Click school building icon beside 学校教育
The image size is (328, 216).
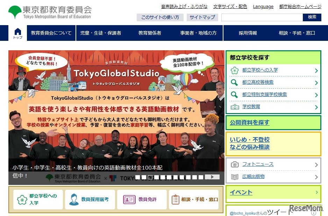(x=235, y=107)
